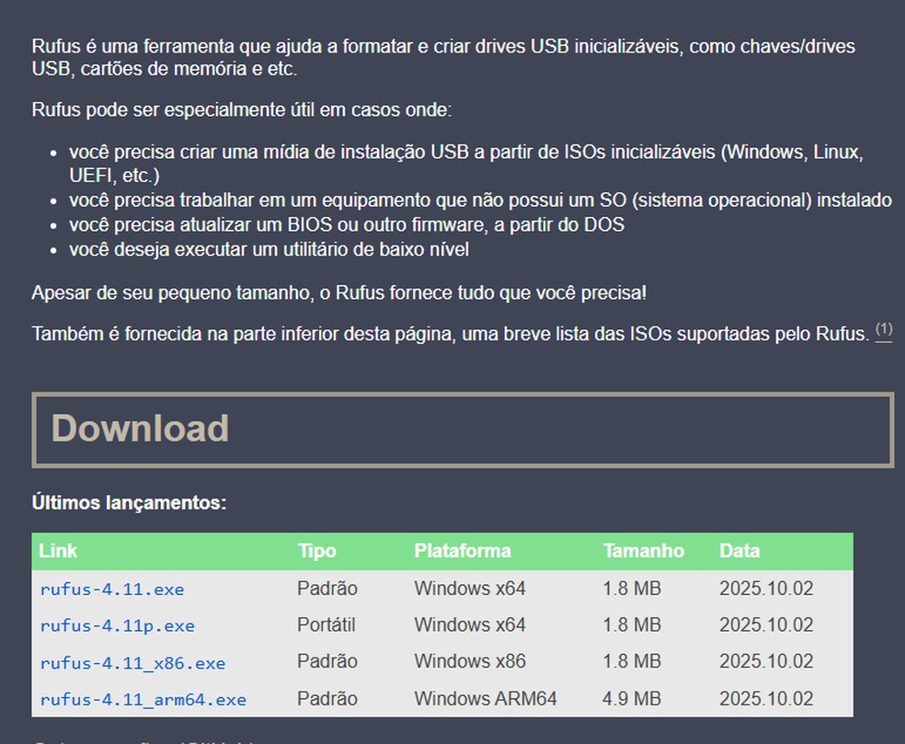Viewport: 905px width, 744px height.
Task: Click the 2025.10.02 date in arm64 row
Action: coord(766,699)
